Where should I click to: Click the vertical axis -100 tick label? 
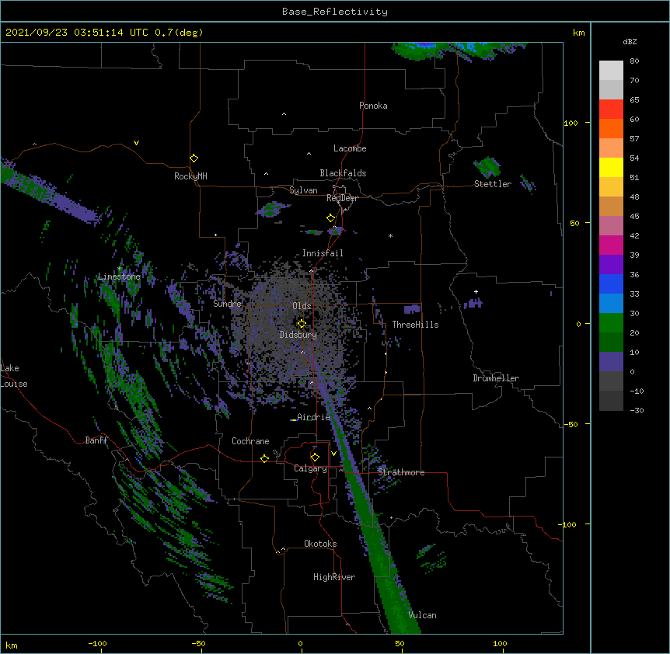pyautogui.click(x=569, y=524)
